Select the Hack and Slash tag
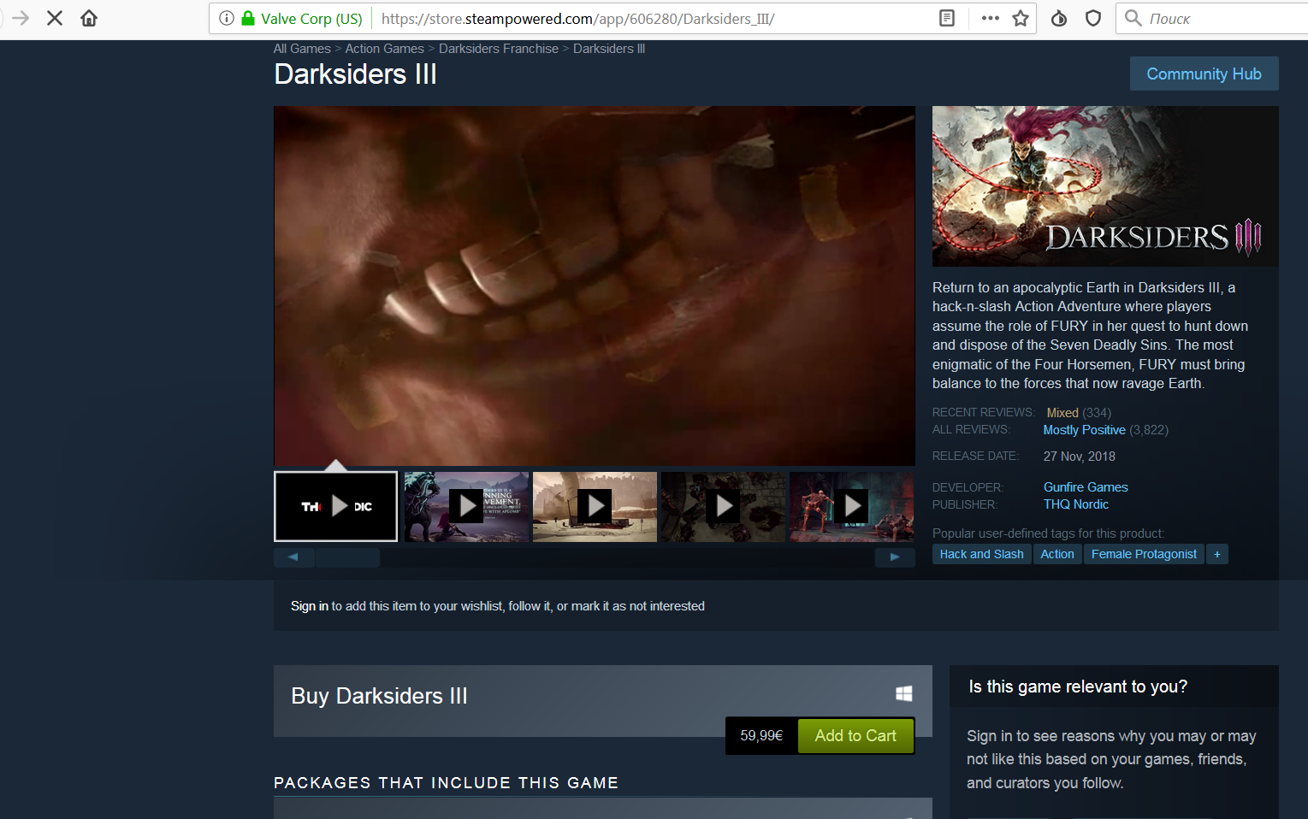Viewport: 1308px width, 819px height. (x=982, y=554)
